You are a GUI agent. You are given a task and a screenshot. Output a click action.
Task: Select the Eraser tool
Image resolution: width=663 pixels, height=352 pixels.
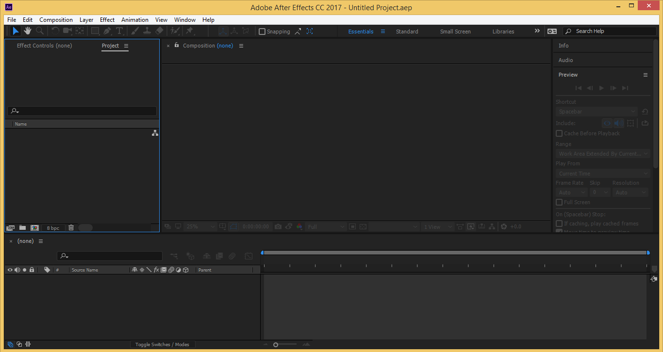pyautogui.click(x=159, y=31)
